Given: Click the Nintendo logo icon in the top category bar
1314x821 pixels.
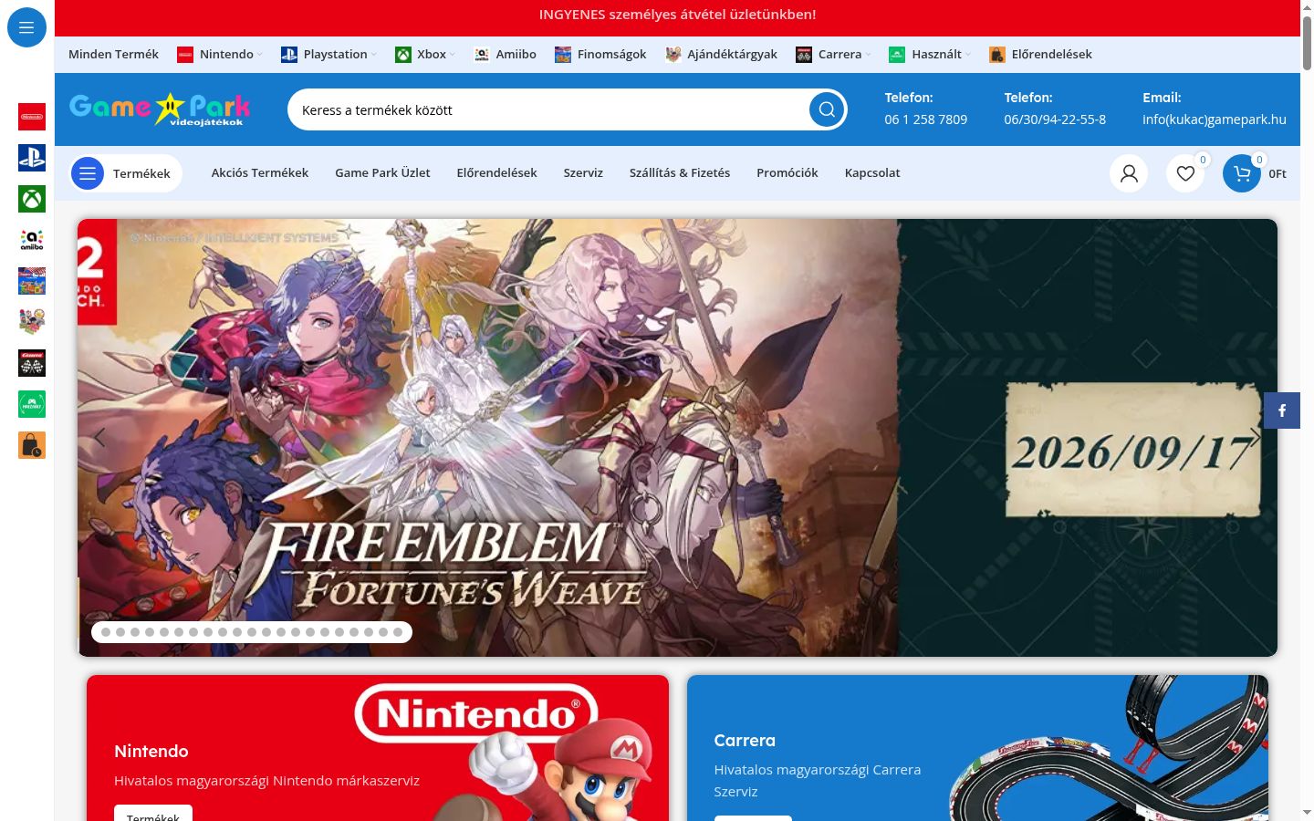Looking at the screenshot, I should [185, 55].
